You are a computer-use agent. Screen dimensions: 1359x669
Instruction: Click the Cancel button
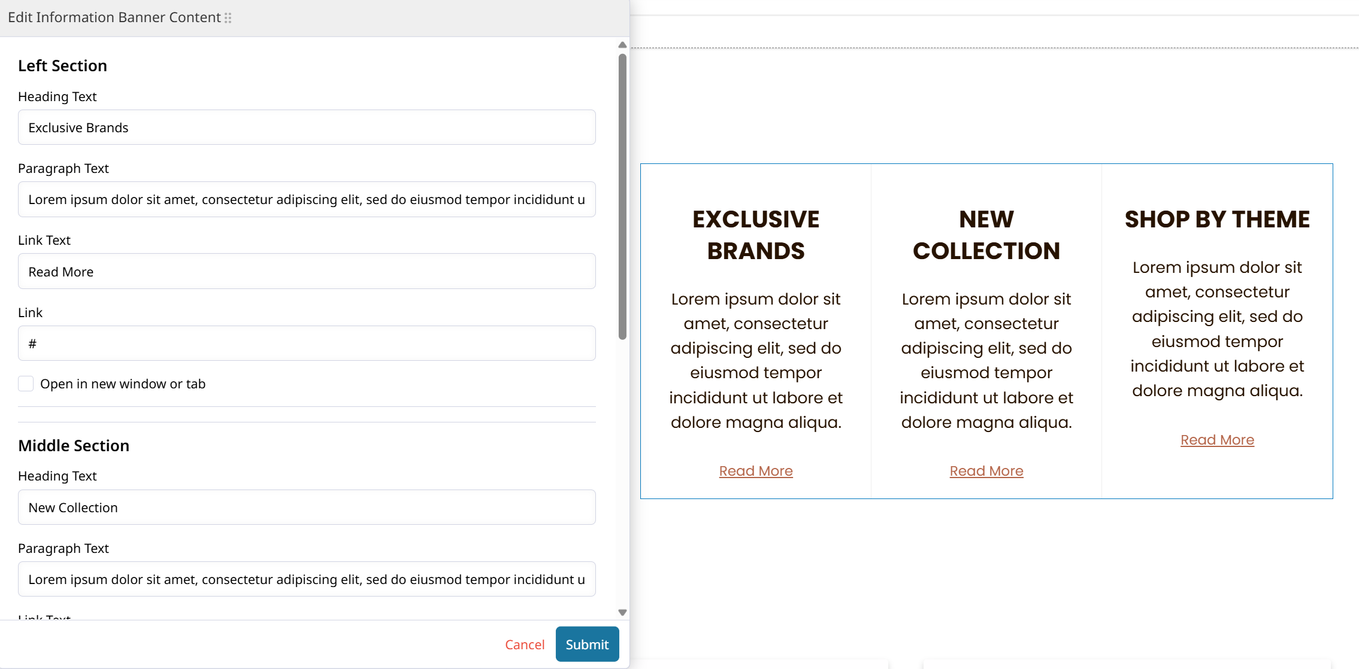[x=524, y=644]
